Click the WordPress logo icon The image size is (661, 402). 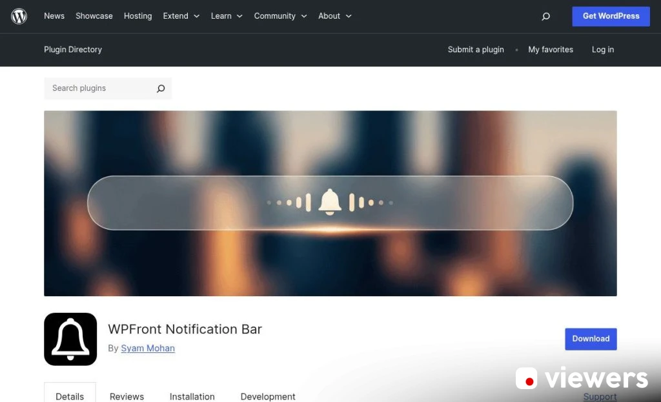[19, 16]
